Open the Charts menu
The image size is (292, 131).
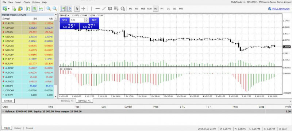coord(27,3)
